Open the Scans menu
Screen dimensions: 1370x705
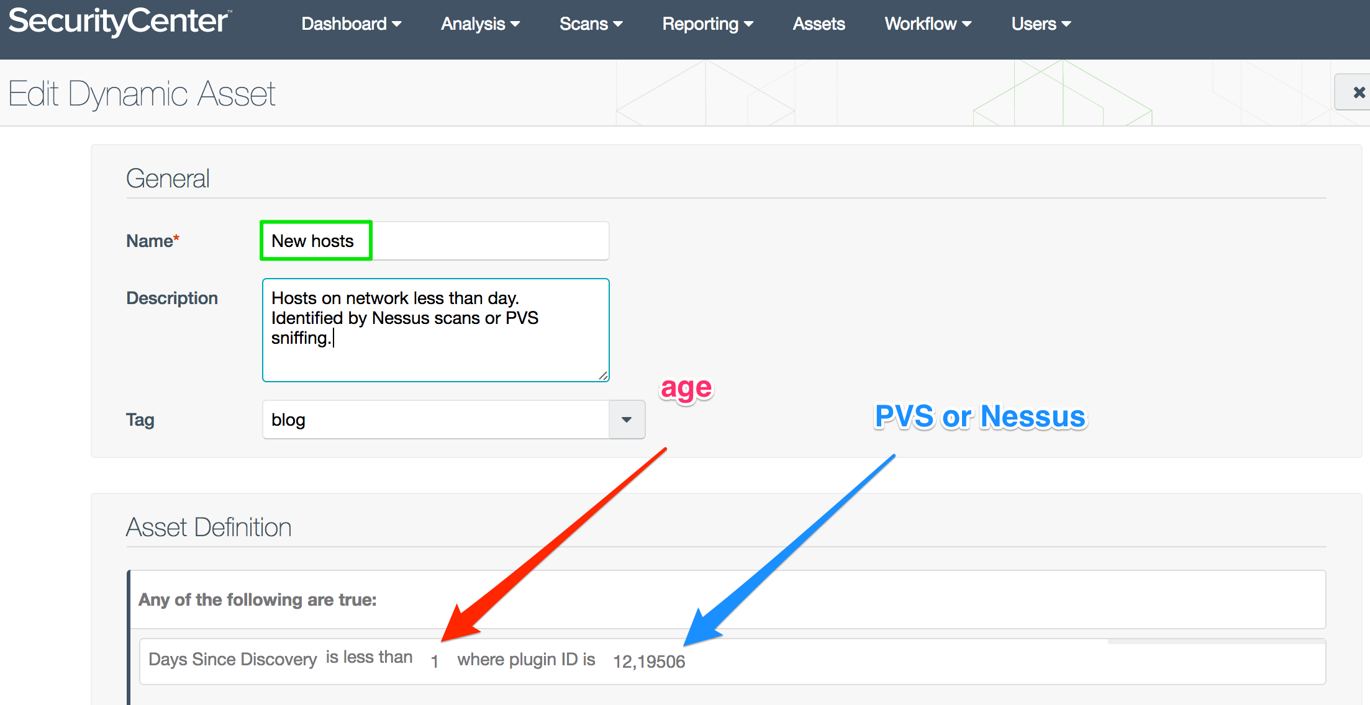point(591,24)
